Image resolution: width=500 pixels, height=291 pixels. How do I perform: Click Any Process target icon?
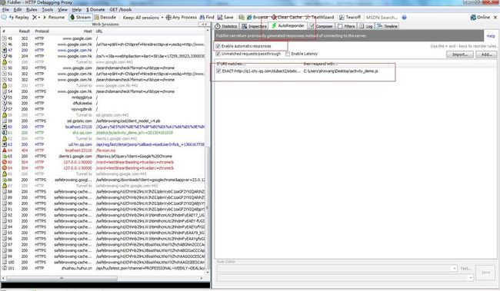pyautogui.click(x=181, y=17)
